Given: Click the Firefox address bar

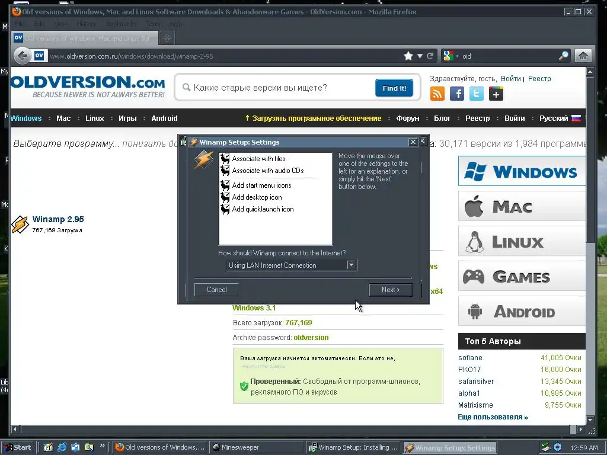Looking at the screenshot, I should point(225,56).
